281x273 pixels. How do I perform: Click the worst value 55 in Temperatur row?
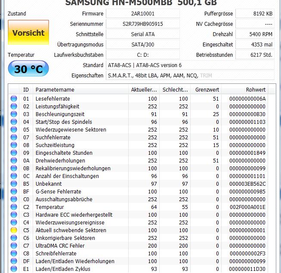pyautogui.click(x=185, y=207)
